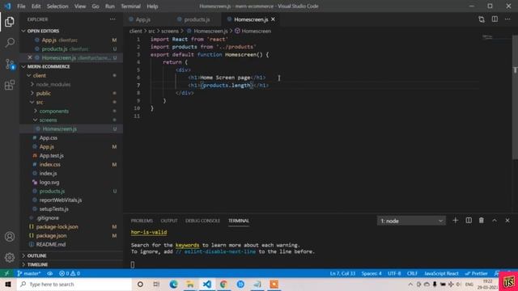This screenshot has height=291, width=518.
Task: Open the Accounts menu icon
Action: pos(10,237)
